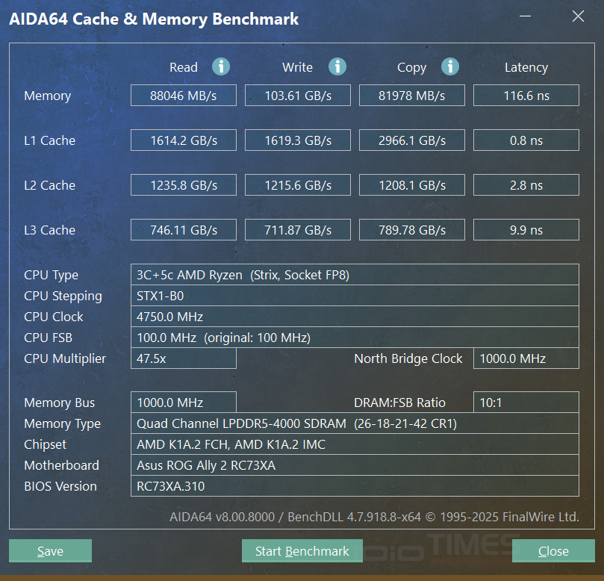Click the Latency column header label
The height and width of the screenshot is (581, 604).
coord(526,67)
